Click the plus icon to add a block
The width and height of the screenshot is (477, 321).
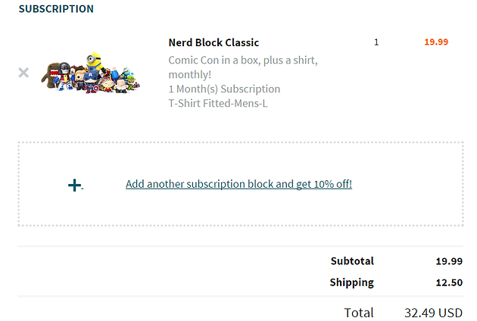tap(74, 185)
